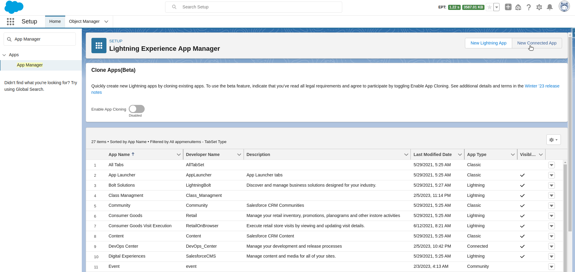Open row actions for App Launcher
Image resolution: width=575 pixels, height=272 pixels.
click(x=552, y=175)
